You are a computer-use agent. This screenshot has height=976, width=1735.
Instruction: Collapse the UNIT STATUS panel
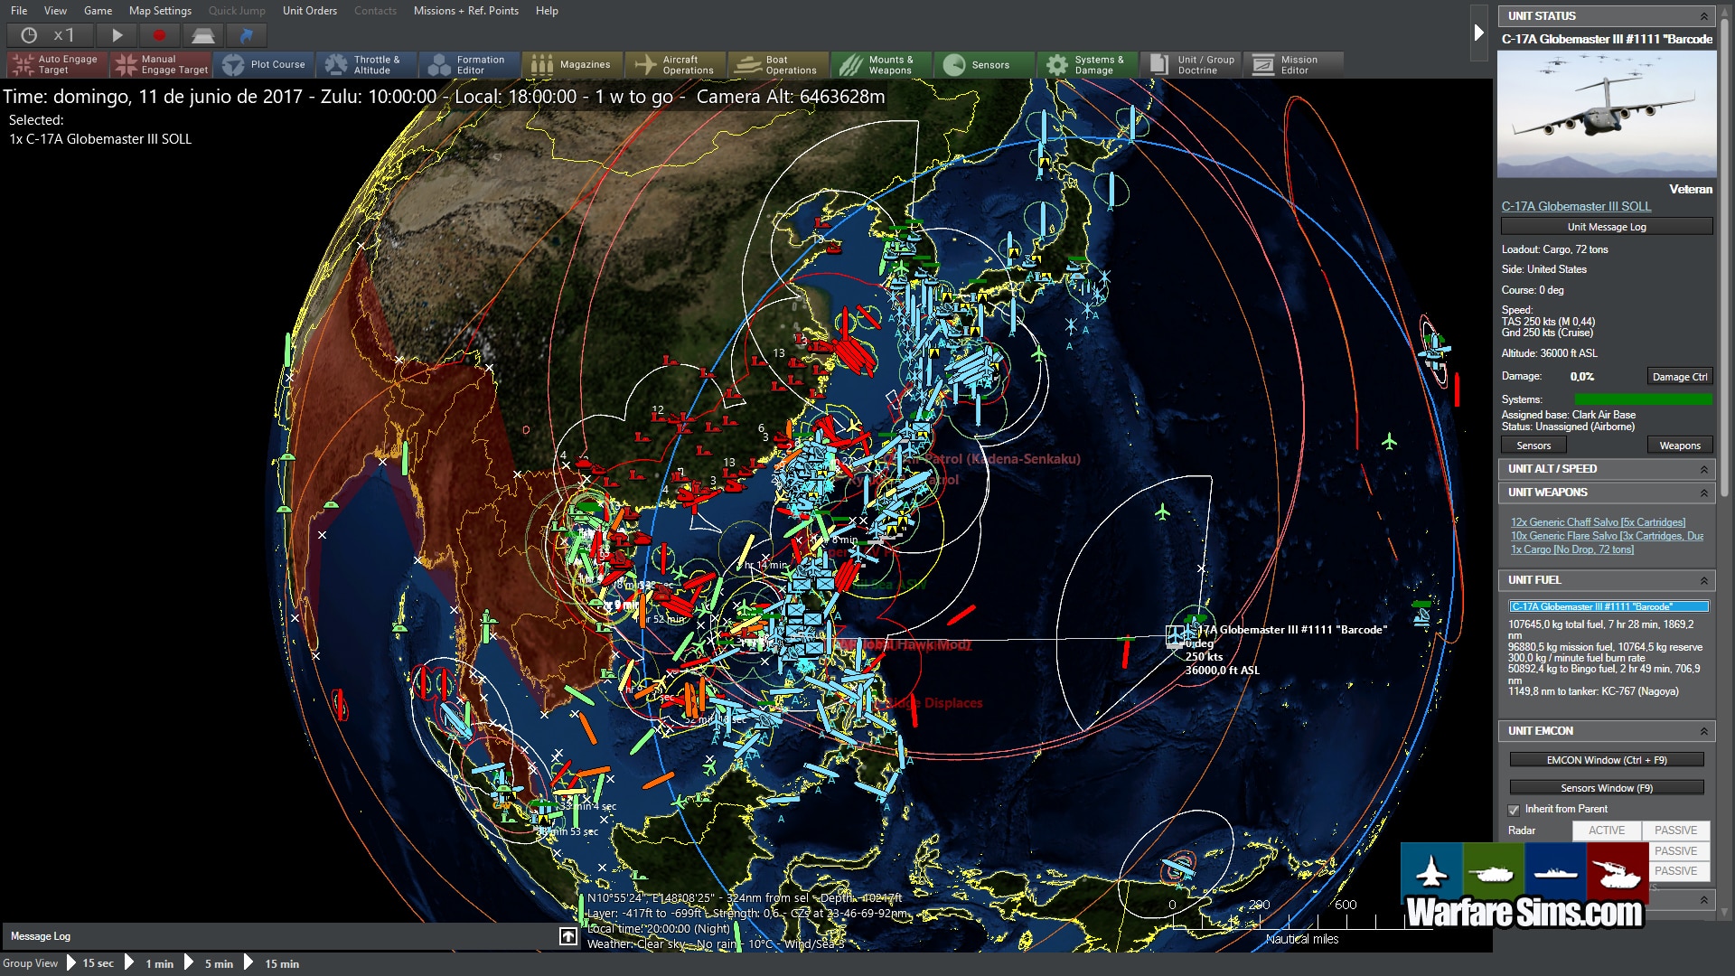click(x=1704, y=16)
